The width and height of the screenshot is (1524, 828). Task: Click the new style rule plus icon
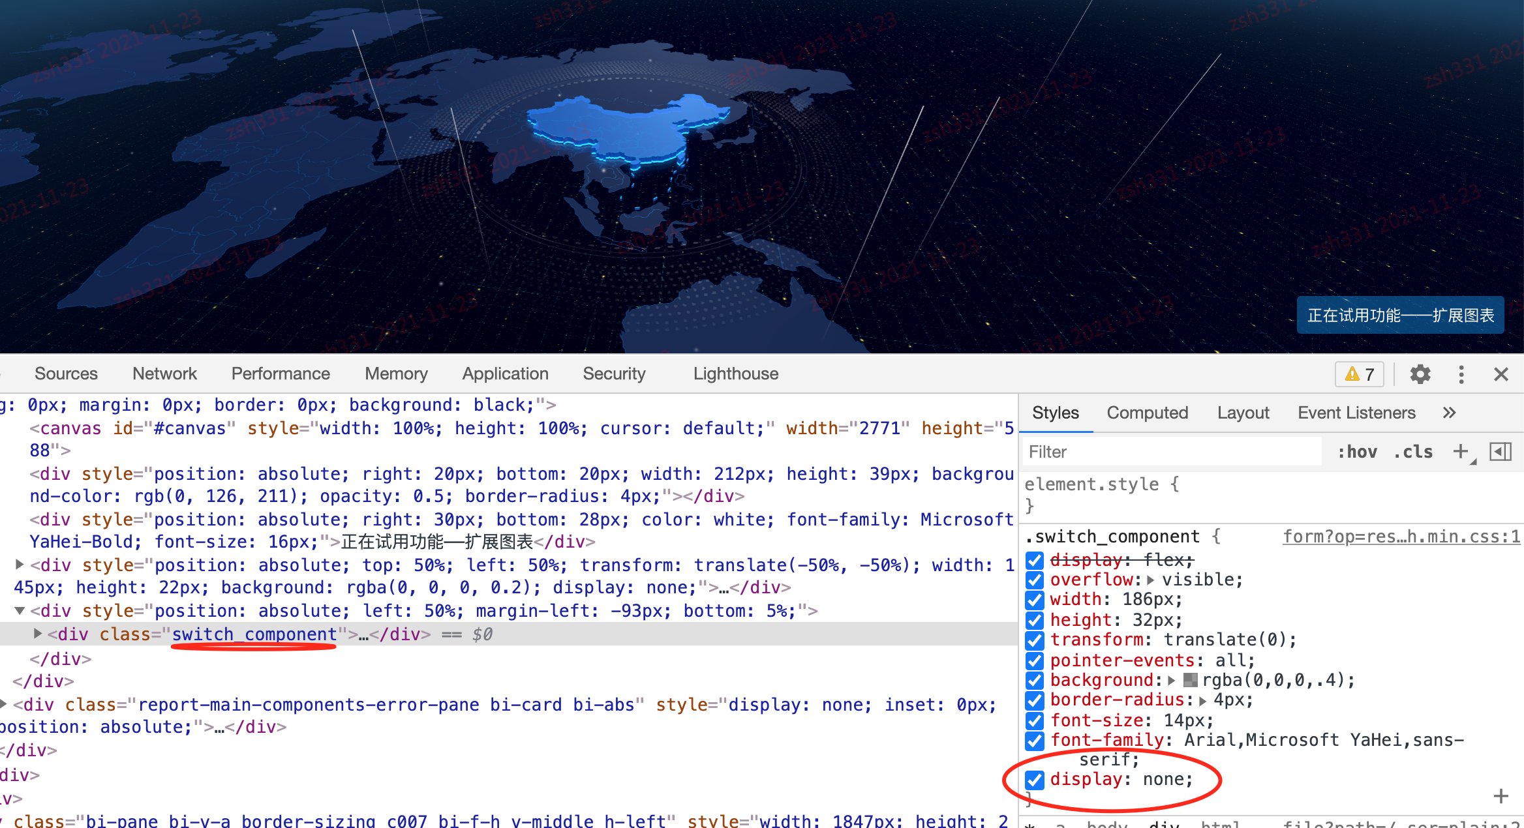coord(1461,451)
